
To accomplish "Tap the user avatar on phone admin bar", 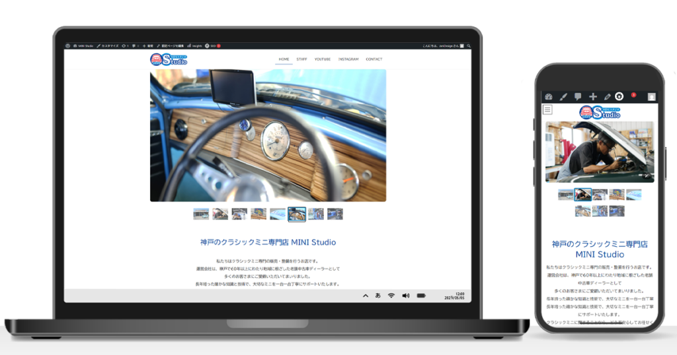I will (x=651, y=97).
